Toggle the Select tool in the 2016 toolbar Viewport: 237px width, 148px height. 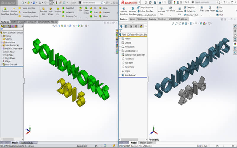point(170,2)
